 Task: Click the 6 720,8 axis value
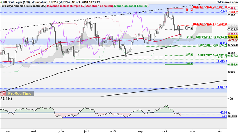(233, 45)
